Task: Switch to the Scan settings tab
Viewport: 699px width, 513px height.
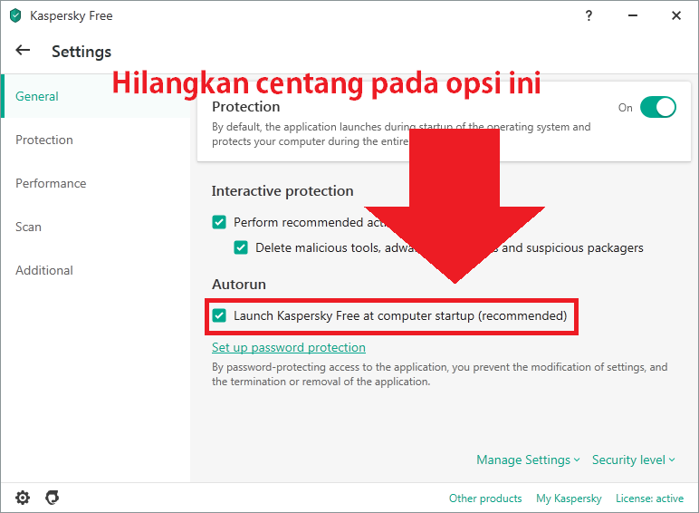Action: pyautogui.click(x=95, y=227)
